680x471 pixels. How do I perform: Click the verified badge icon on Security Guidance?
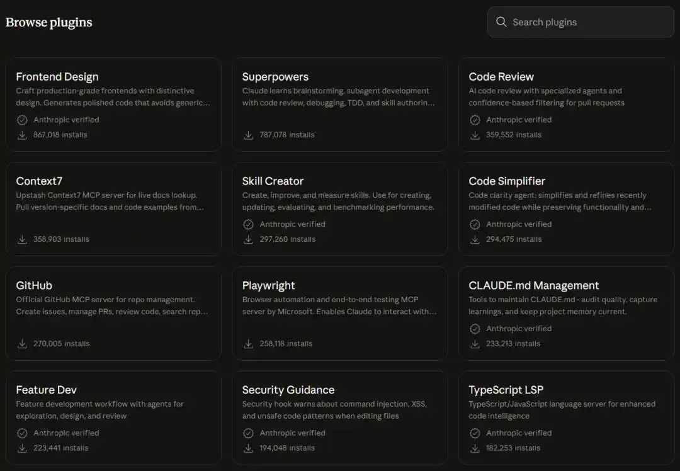[x=248, y=433]
